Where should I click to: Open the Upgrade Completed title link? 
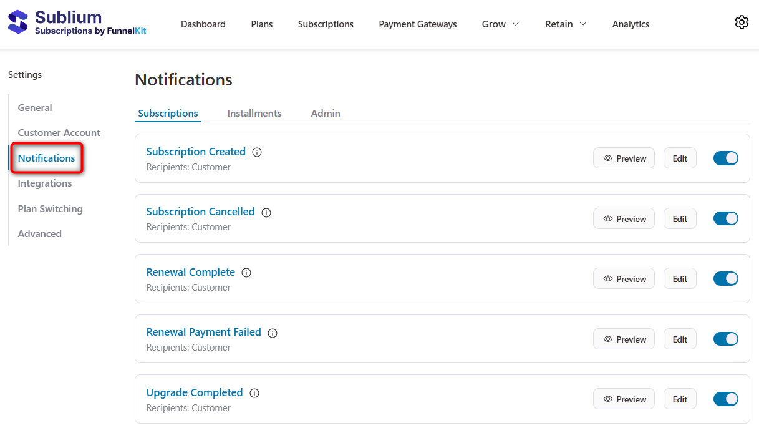click(x=195, y=392)
